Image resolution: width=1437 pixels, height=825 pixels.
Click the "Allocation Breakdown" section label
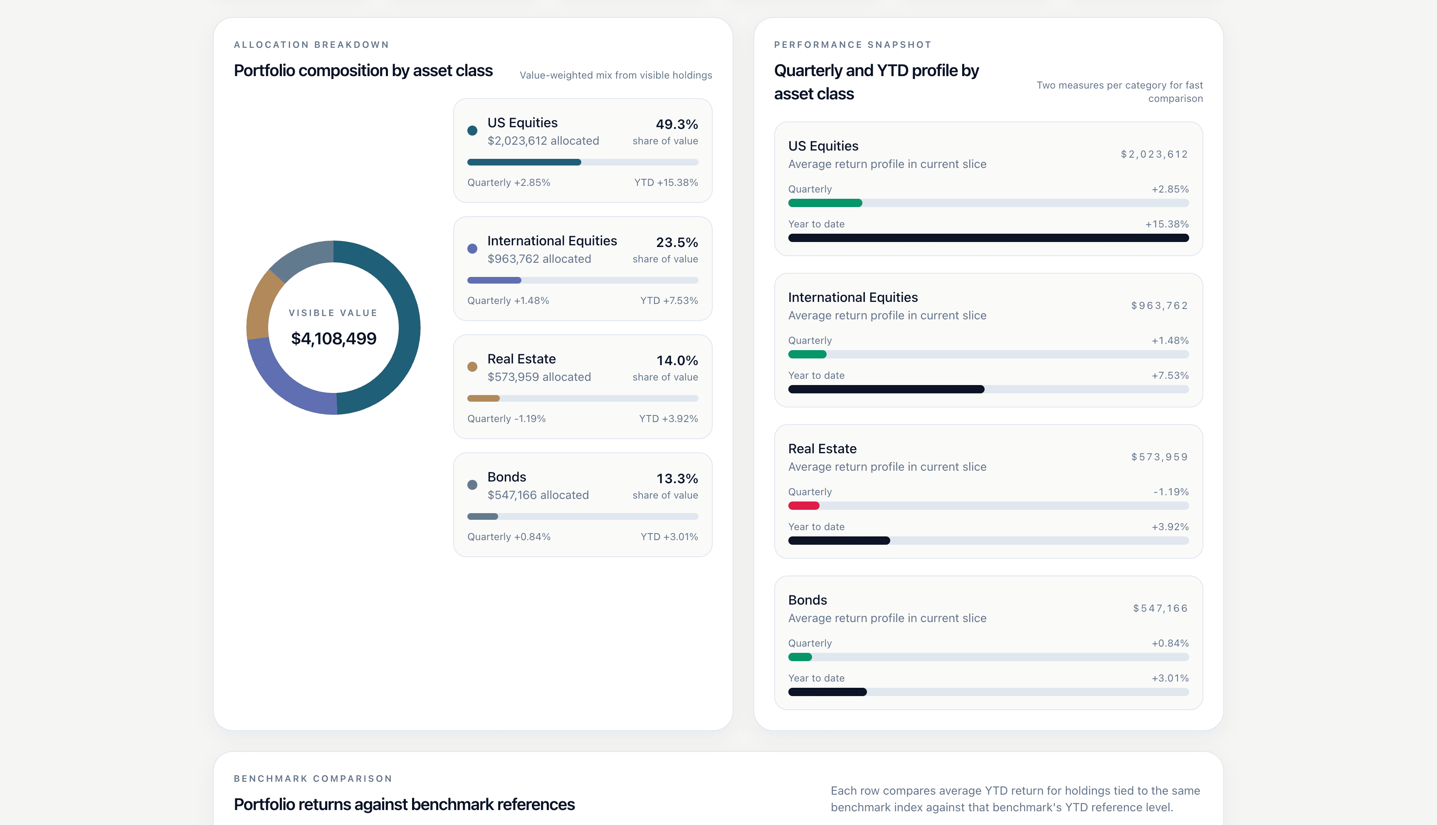(x=311, y=45)
